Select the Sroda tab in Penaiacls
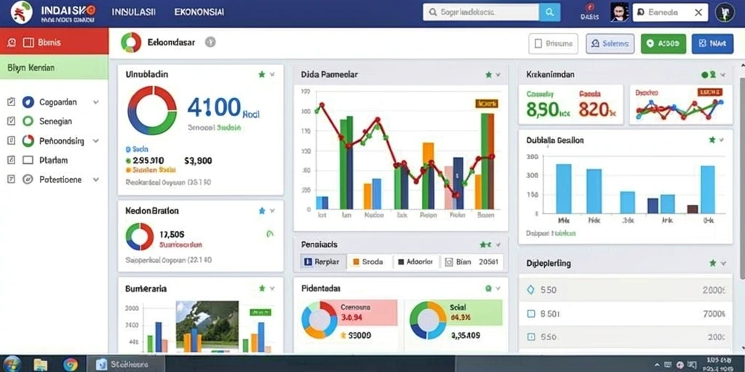 point(369,262)
